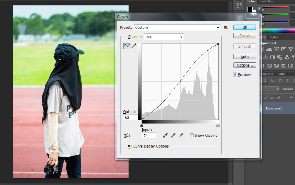
Task: Click the green color slider
Action: click(x=275, y=14)
